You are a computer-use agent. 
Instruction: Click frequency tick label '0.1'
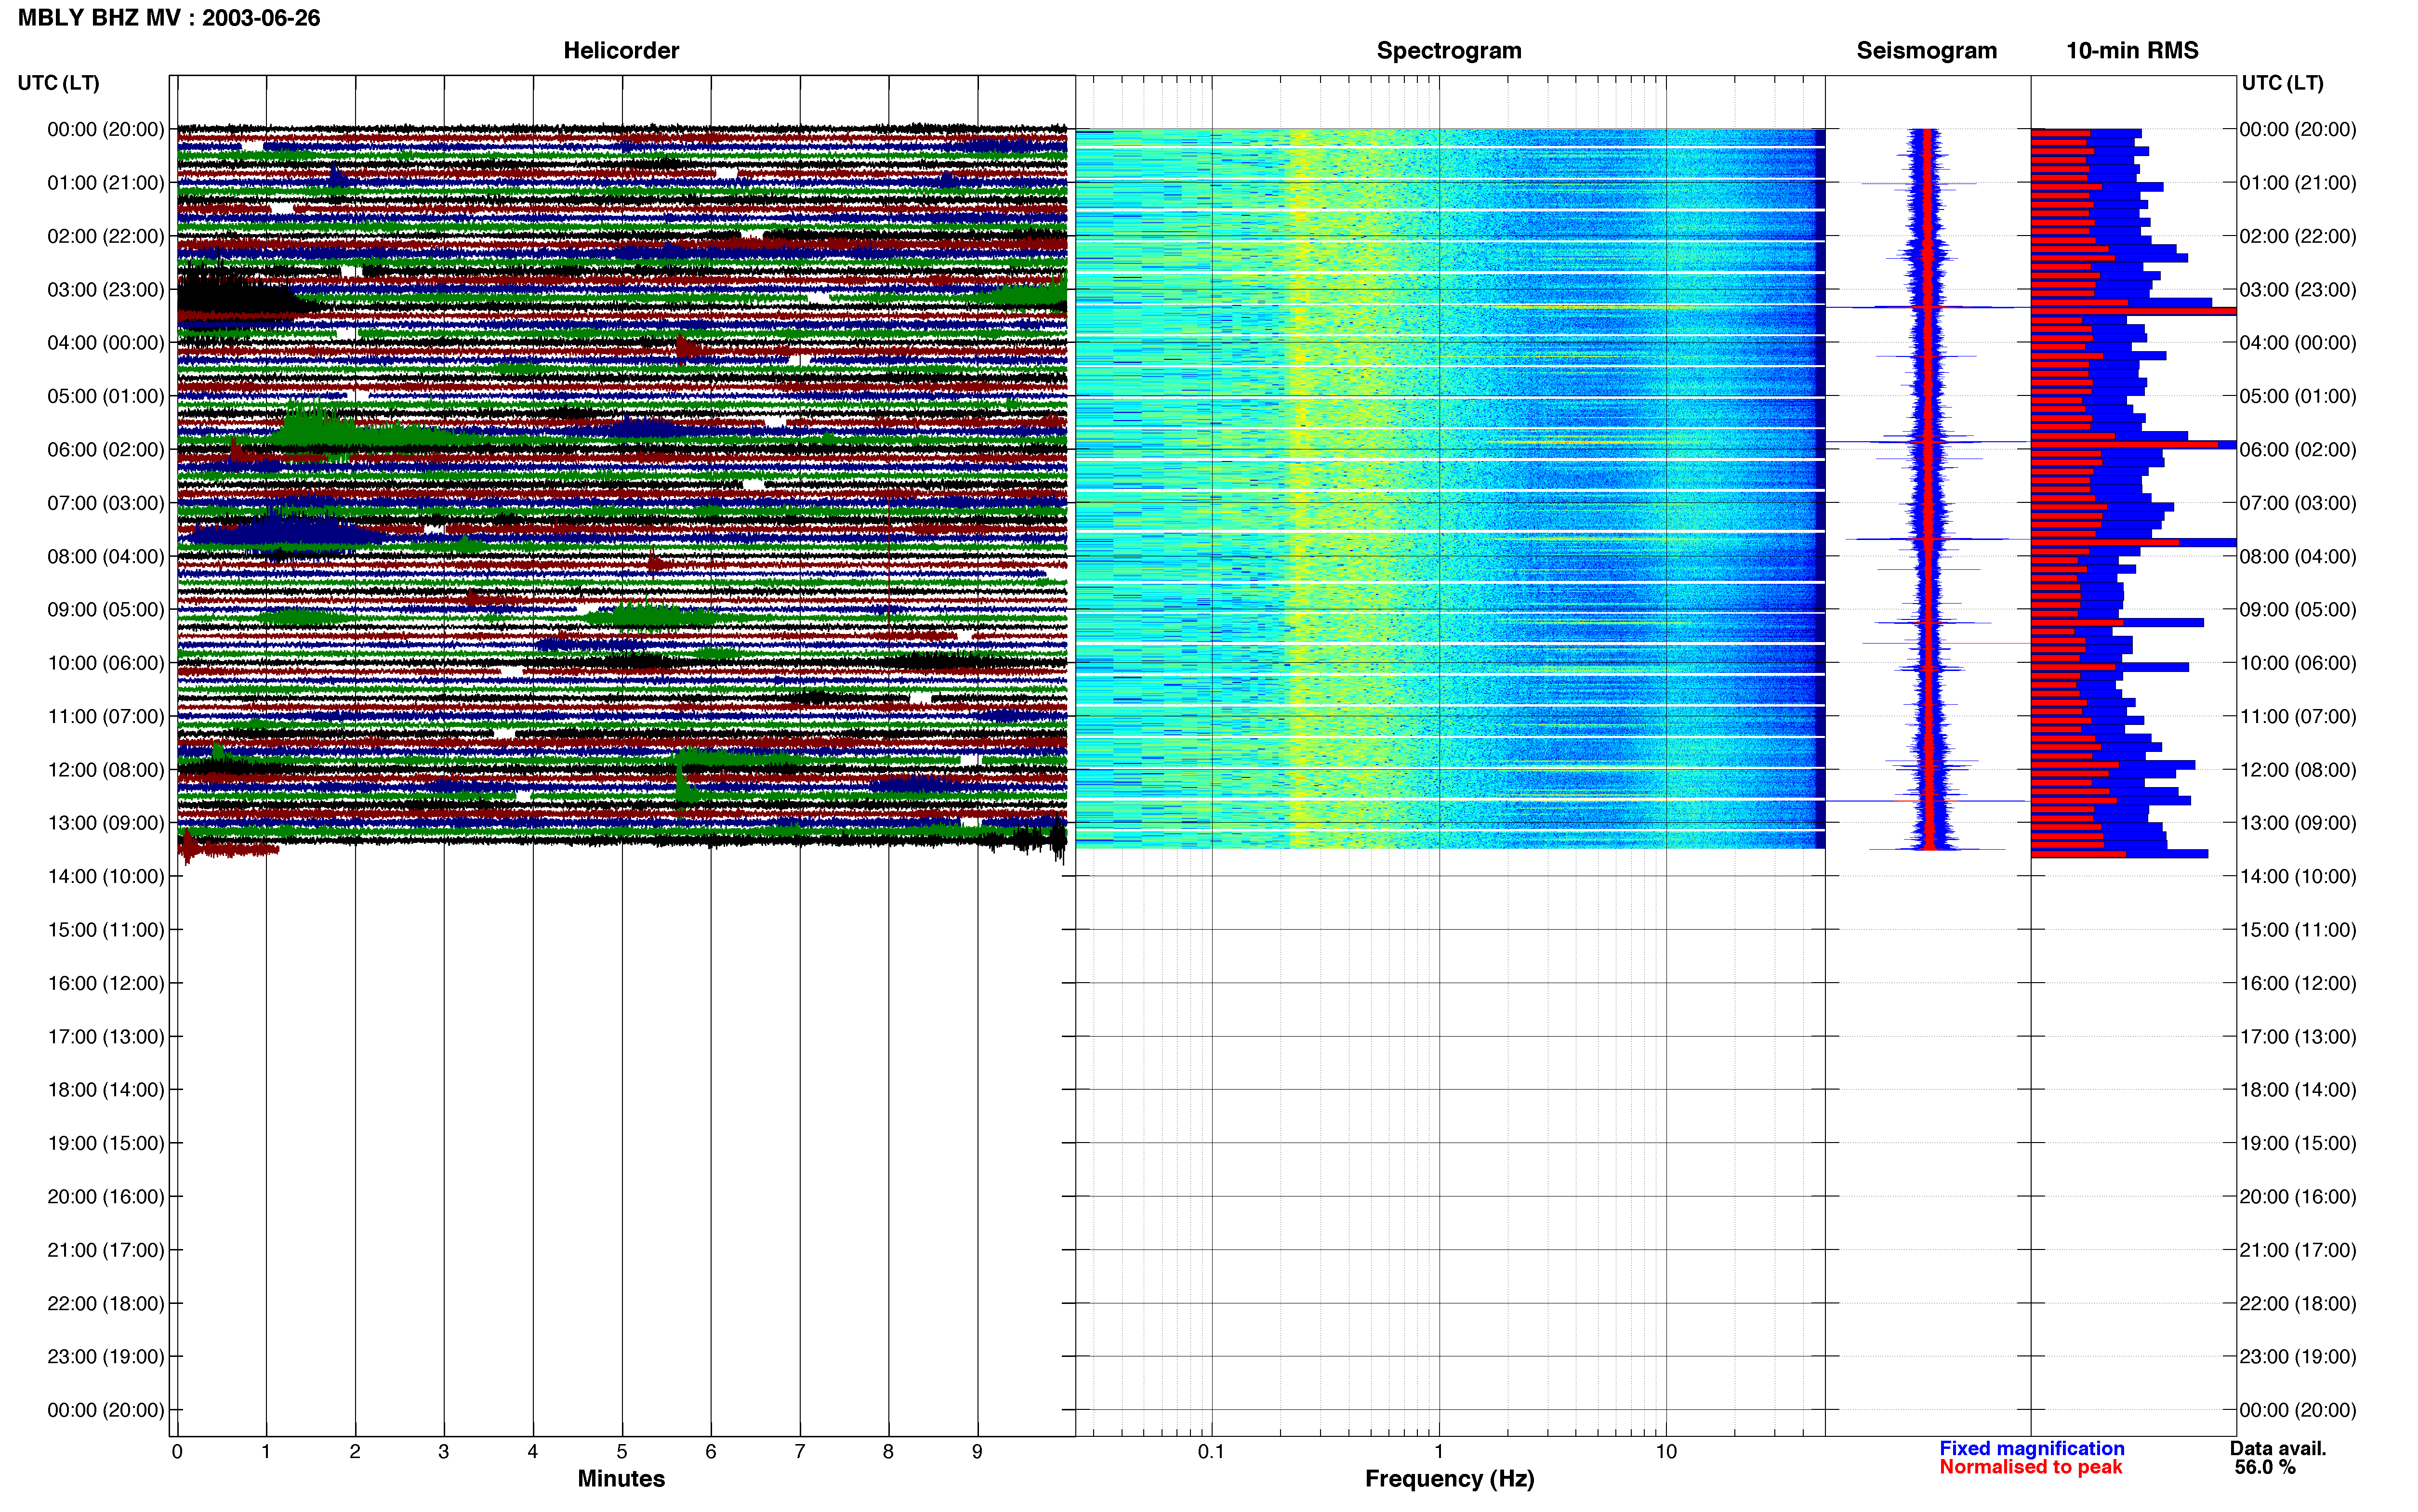(x=1211, y=1452)
